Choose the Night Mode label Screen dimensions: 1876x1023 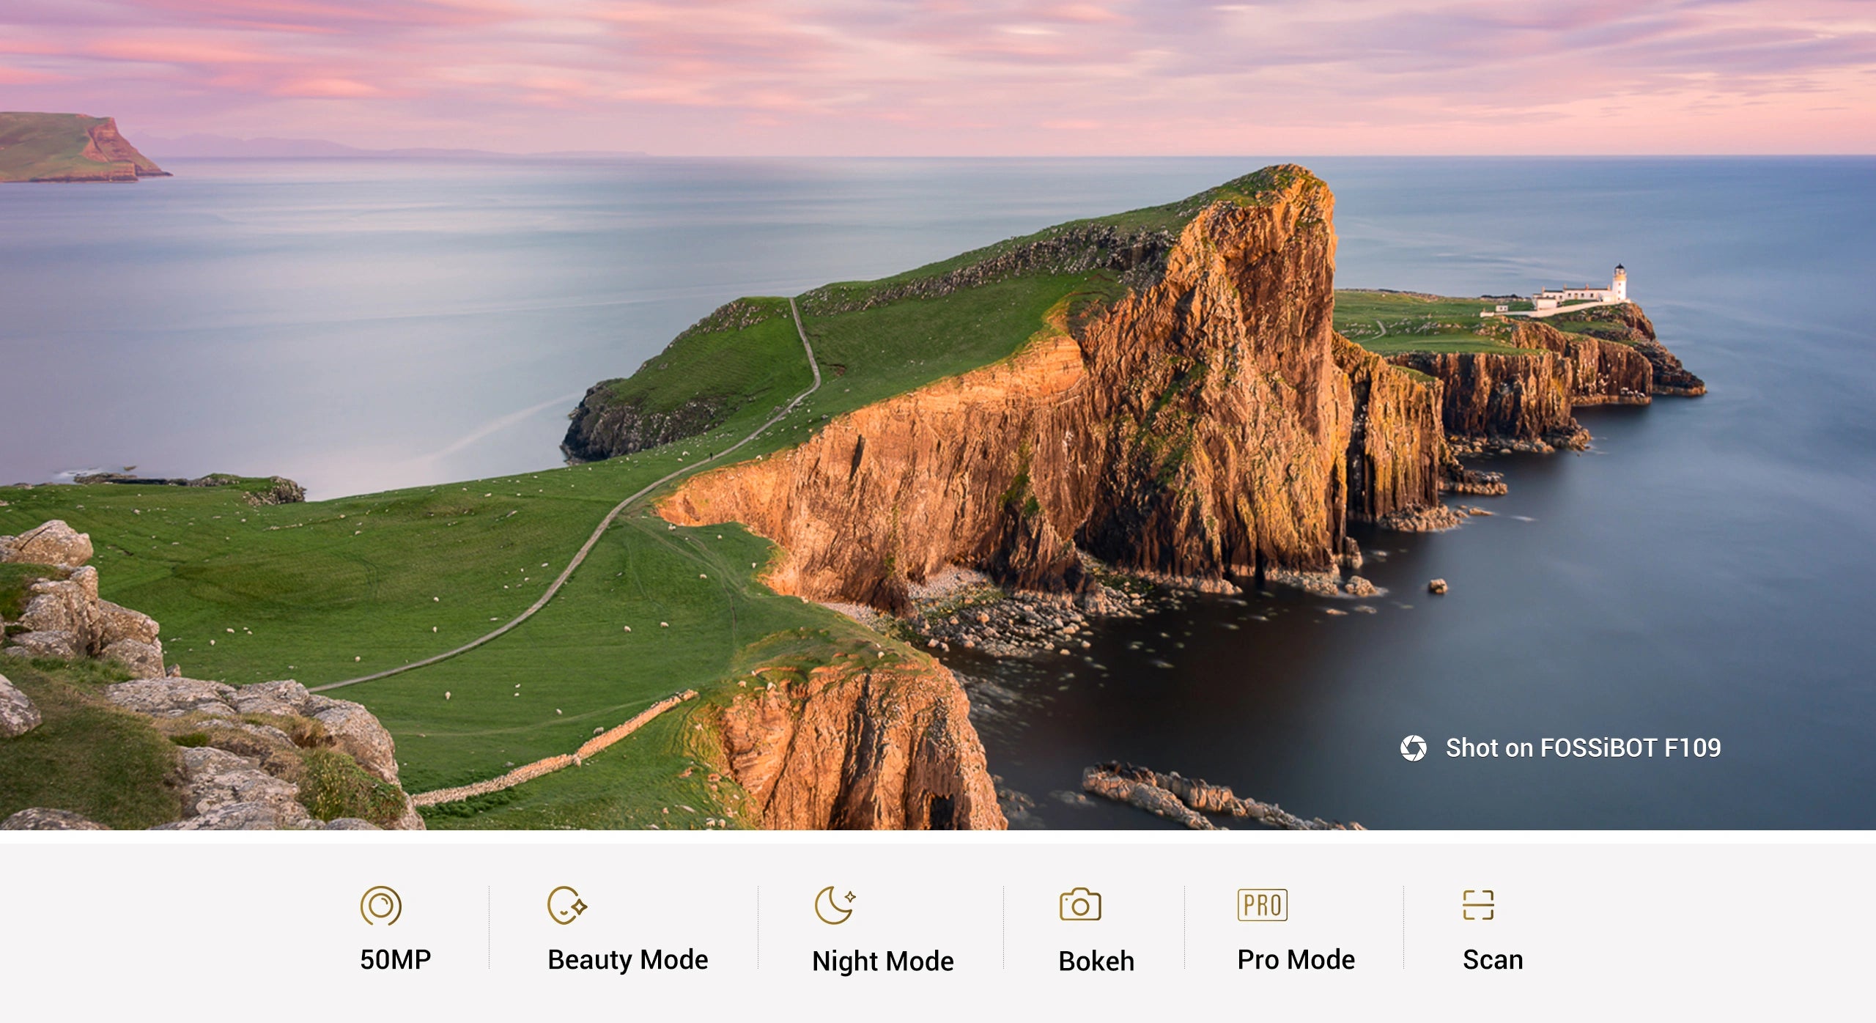(x=882, y=961)
